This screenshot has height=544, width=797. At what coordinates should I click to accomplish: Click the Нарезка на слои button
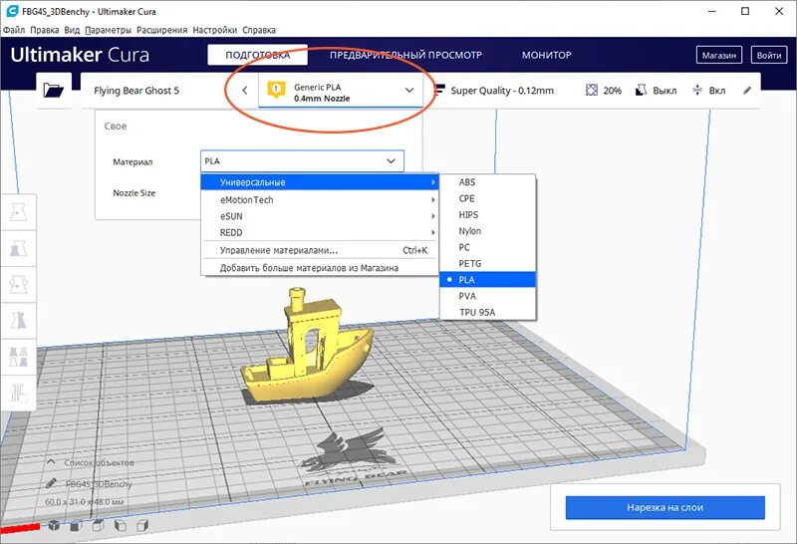(x=664, y=507)
